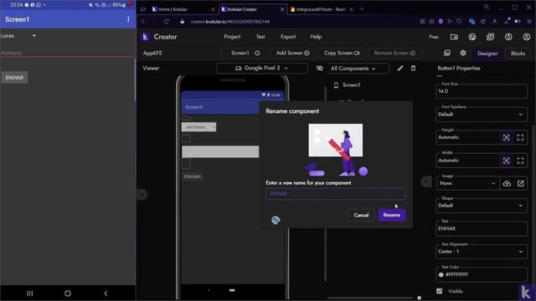Screen dimensions: 536x301
Task: Click the Width fit-to-content icon
Action: pos(506,161)
